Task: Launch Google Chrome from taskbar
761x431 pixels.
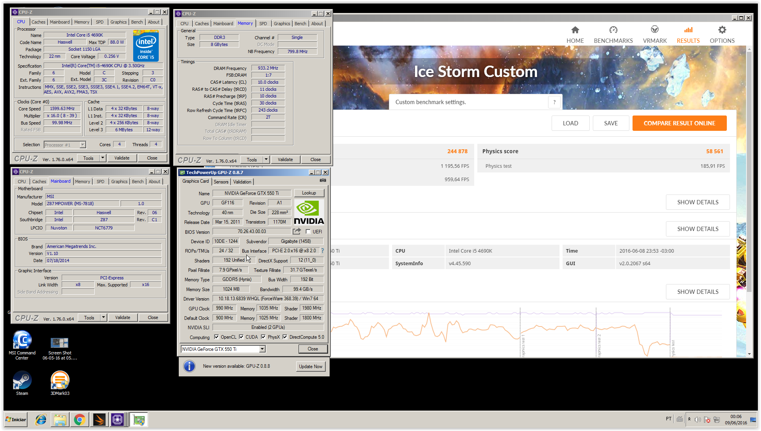Action: [x=79, y=420]
